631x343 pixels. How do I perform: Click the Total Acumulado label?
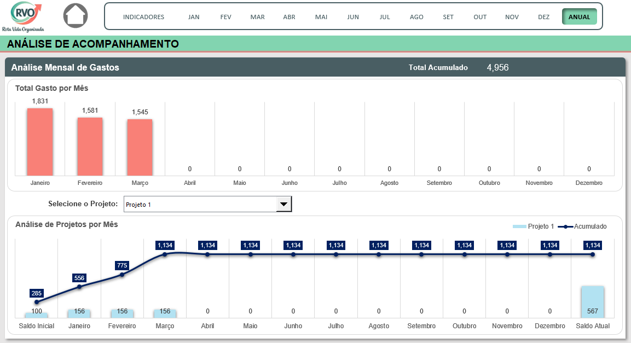438,67
